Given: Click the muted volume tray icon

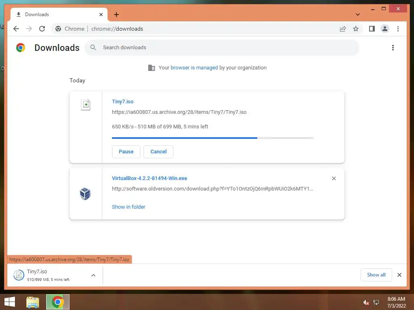Looking at the screenshot, I should click(x=366, y=302).
